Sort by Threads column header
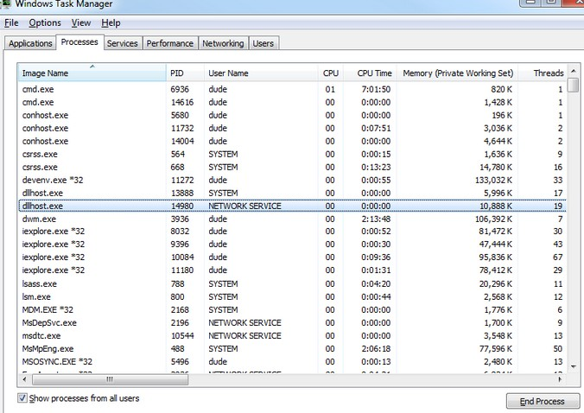The width and height of the screenshot is (584, 413). click(x=543, y=73)
